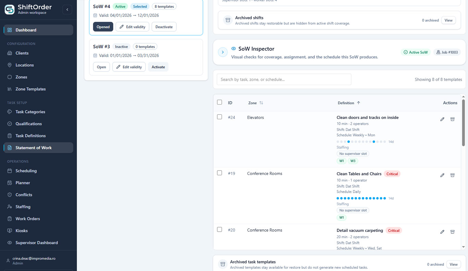Image resolution: width=468 pixels, height=271 pixels.
Task: Click the calendar icon beside SoW #3 validity
Action: pyautogui.click(x=95, y=55)
